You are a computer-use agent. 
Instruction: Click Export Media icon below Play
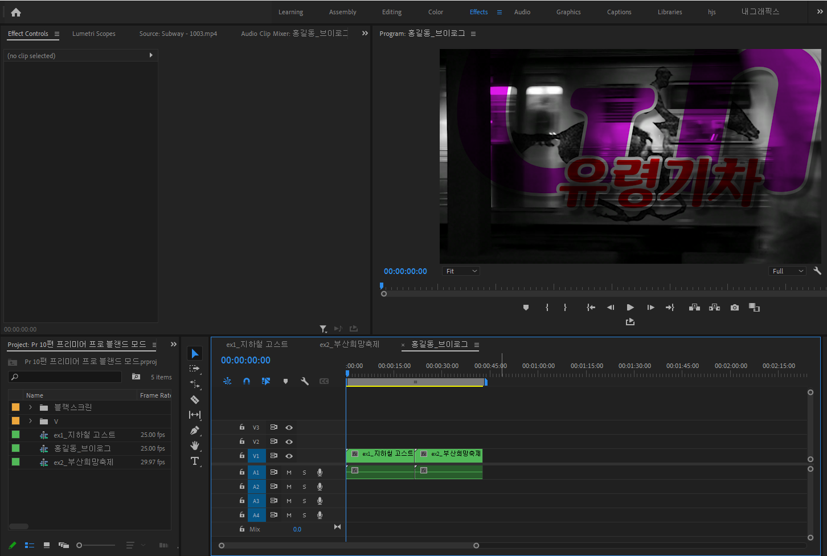tap(630, 322)
